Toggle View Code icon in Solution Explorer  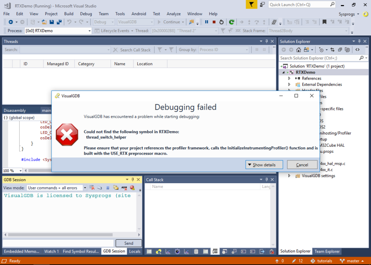(357, 50)
